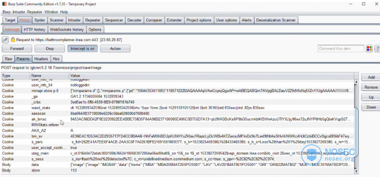Click the Drop button
380x177 pixels.
(x=50, y=49)
